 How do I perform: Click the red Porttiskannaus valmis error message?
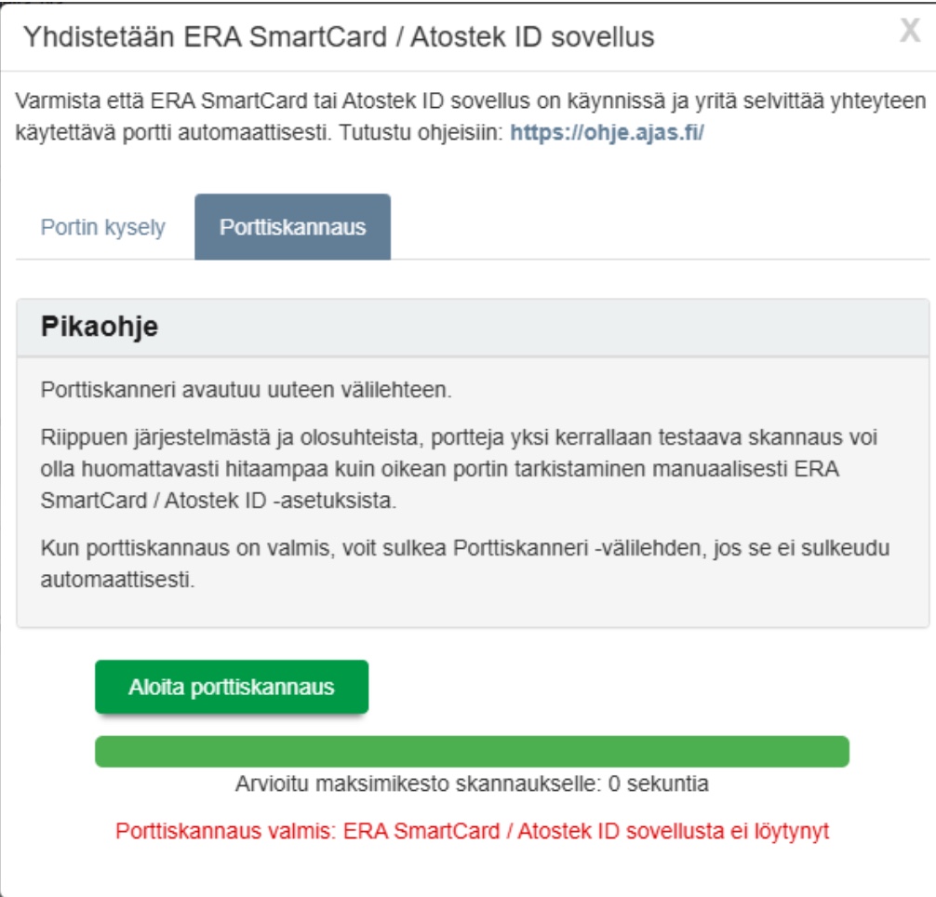(x=472, y=831)
